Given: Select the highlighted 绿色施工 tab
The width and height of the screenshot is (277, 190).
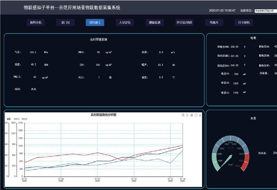Looking at the screenshot, I should pos(95,22).
